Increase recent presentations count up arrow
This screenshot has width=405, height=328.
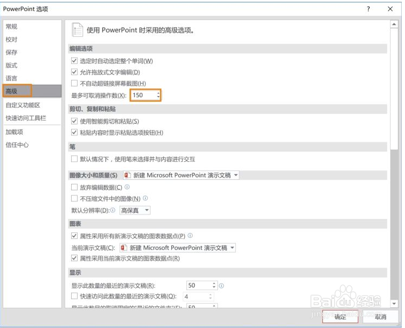[x=214, y=283]
